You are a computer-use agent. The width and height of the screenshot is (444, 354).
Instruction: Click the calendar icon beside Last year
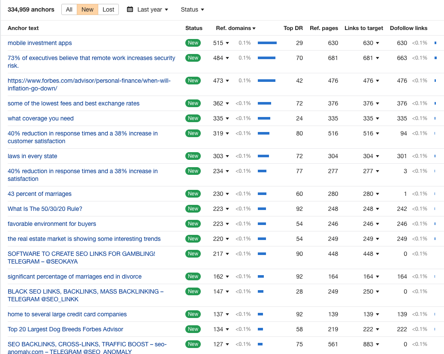[x=130, y=9]
